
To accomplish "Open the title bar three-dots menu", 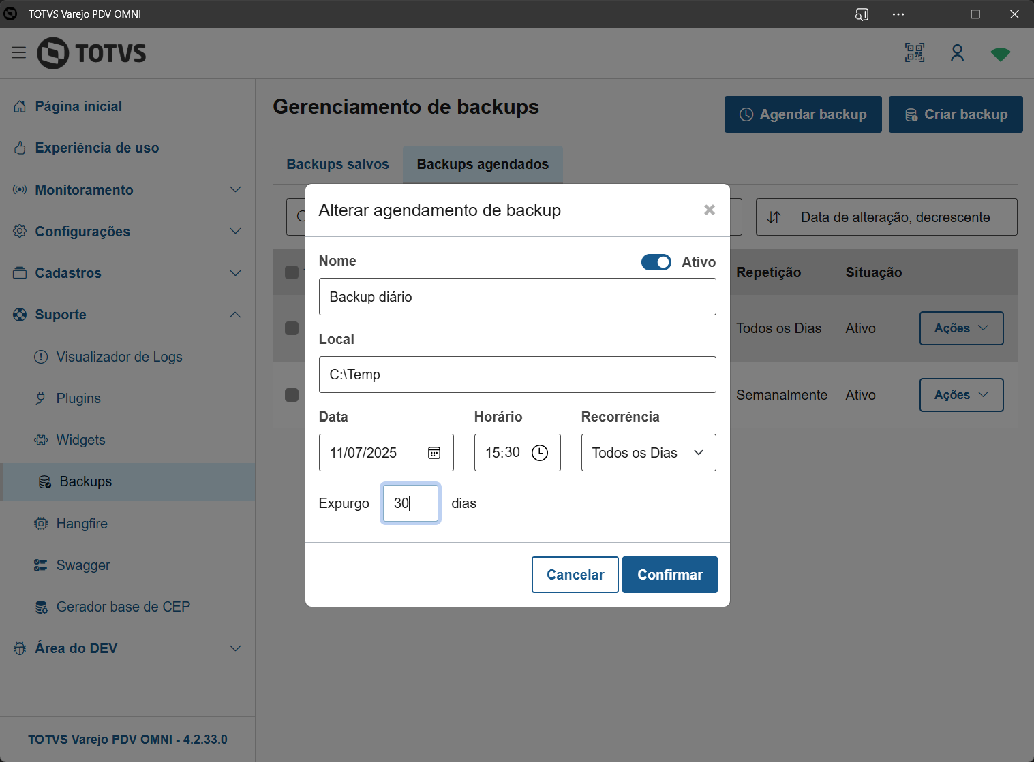I will (x=898, y=14).
